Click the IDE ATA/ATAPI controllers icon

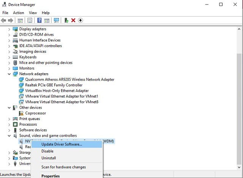[x=15, y=46]
